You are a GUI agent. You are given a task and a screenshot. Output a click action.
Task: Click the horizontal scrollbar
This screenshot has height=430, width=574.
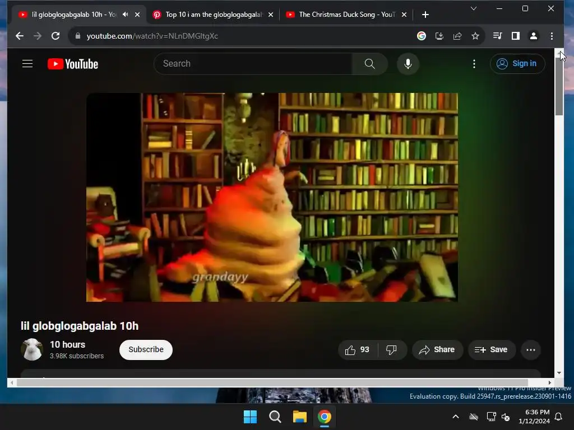pos(272,382)
